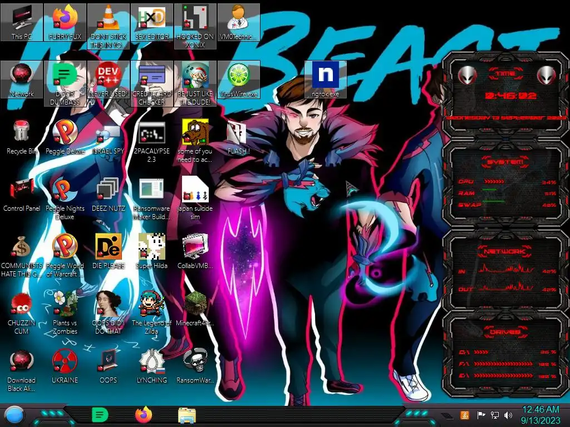Screen dimensions: 570x427
Task: Select the ISRAEL SPY shortcut
Action: tap(109, 137)
